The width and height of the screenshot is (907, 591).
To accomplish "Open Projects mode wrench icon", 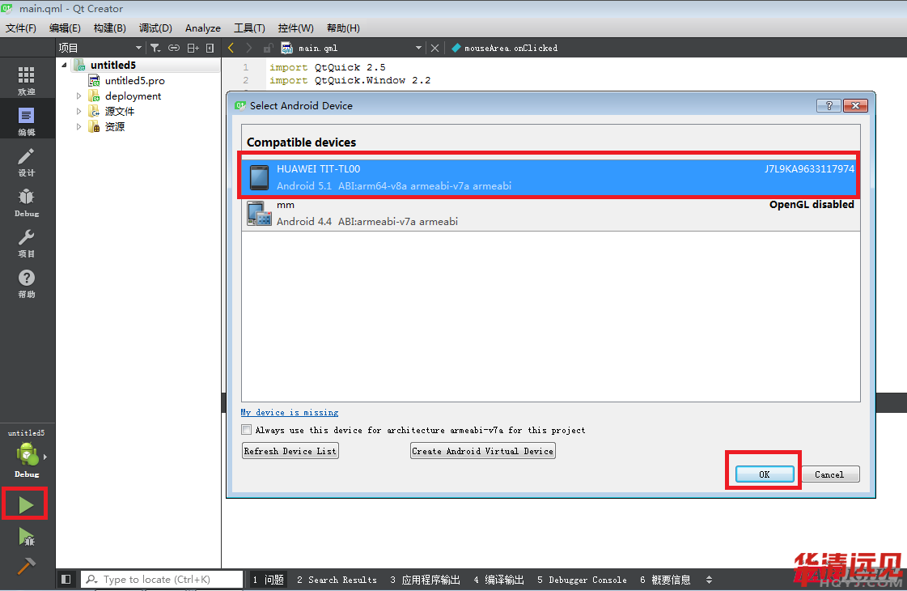I will tap(27, 242).
